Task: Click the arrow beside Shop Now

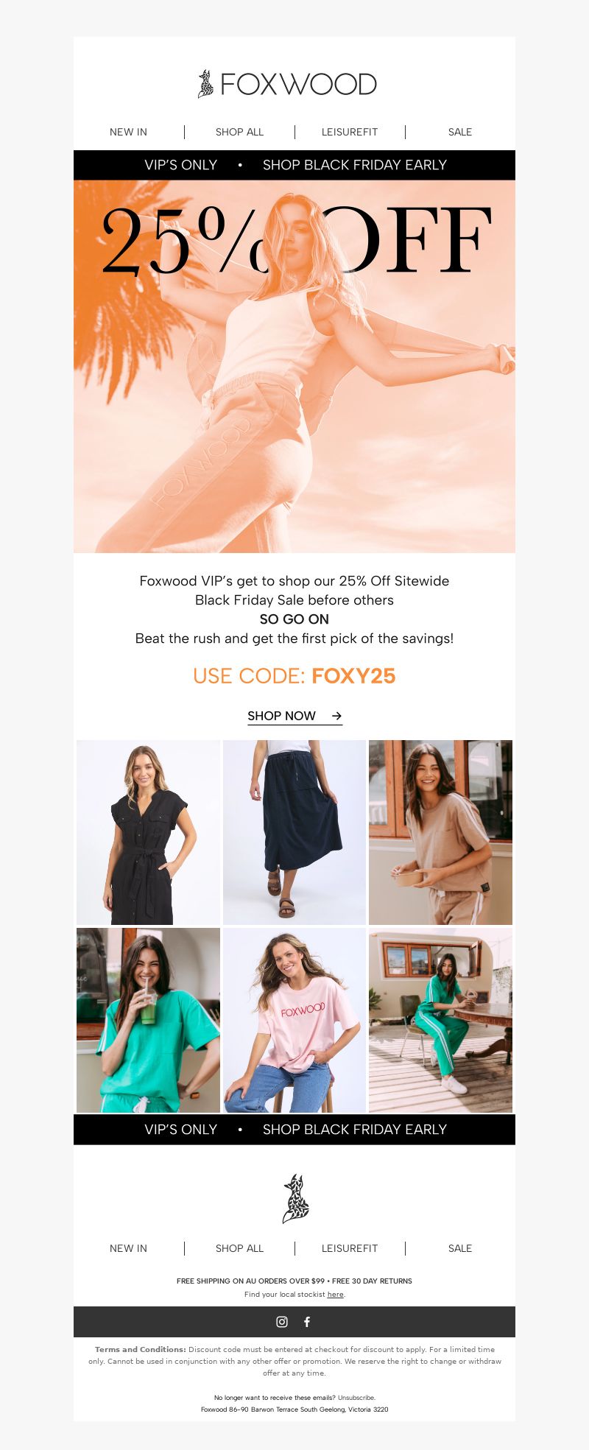Action: (336, 716)
